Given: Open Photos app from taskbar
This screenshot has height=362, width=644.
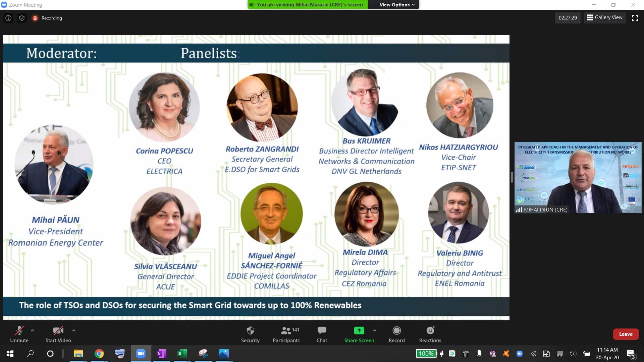Looking at the screenshot, I should tap(224, 354).
